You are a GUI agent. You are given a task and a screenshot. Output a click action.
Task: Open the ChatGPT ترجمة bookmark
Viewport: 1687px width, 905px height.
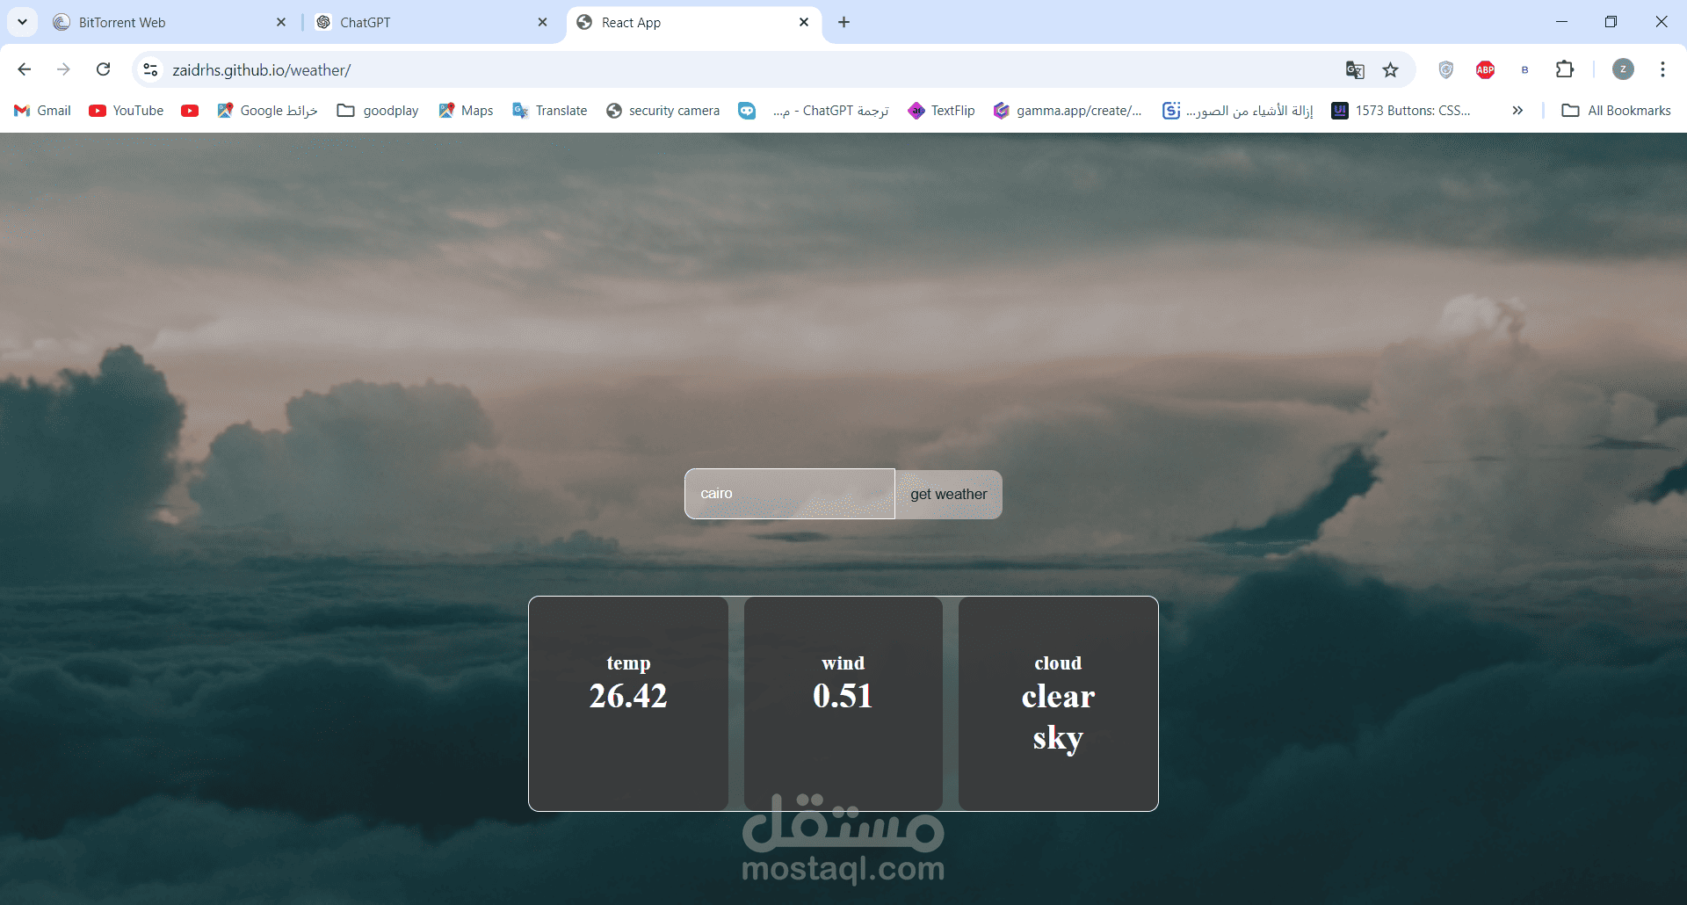[830, 110]
